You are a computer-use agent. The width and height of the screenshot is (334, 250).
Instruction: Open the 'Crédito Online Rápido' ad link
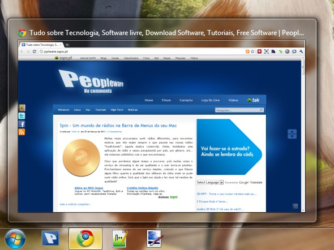click(142, 188)
